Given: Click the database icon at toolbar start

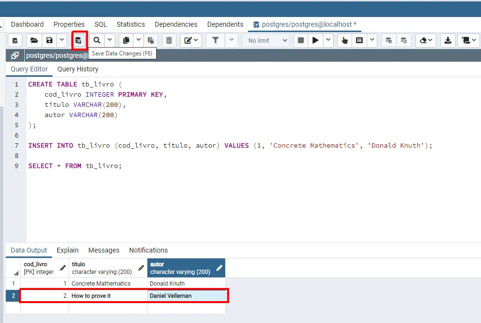Looking at the screenshot, I should click(x=15, y=40).
